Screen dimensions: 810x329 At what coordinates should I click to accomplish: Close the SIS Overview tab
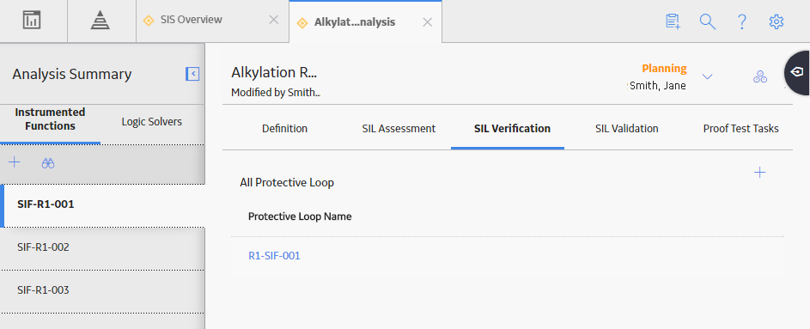[x=274, y=20]
